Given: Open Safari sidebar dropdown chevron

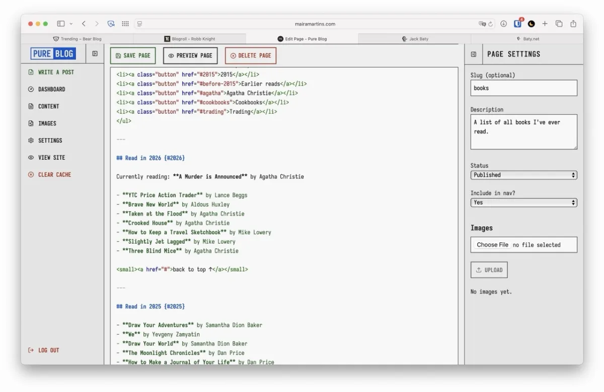Looking at the screenshot, I should pyautogui.click(x=71, y=24).
